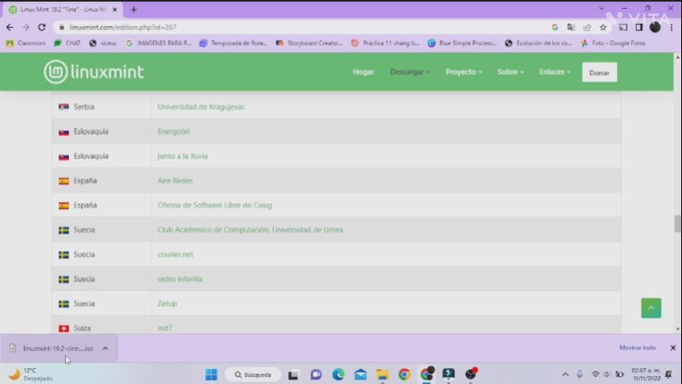Click the page vertical scrollbar thumb
682x384 pixels.
point(677,224)
